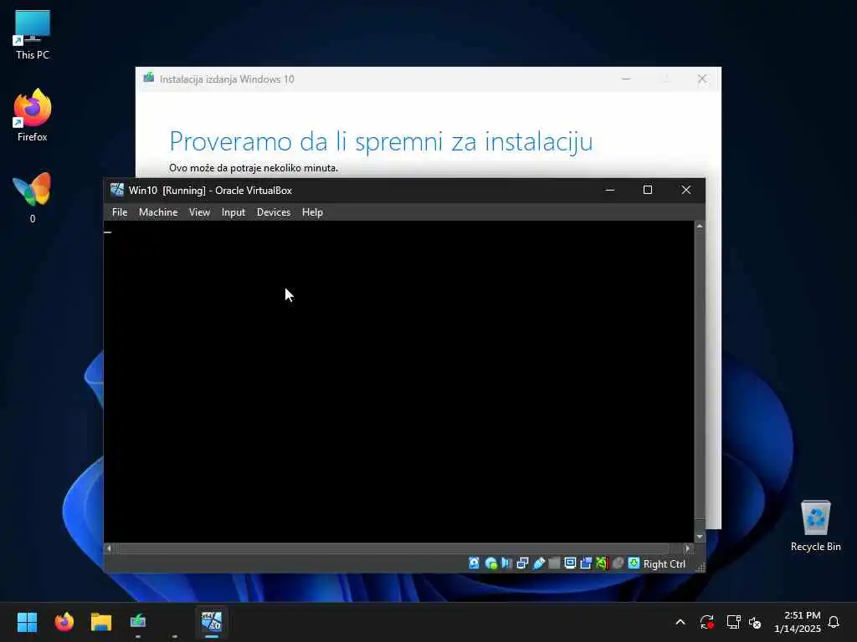Close the Instalacija izdanja Windows 10 window
857x642 pixels.
[x=702, y=79]
